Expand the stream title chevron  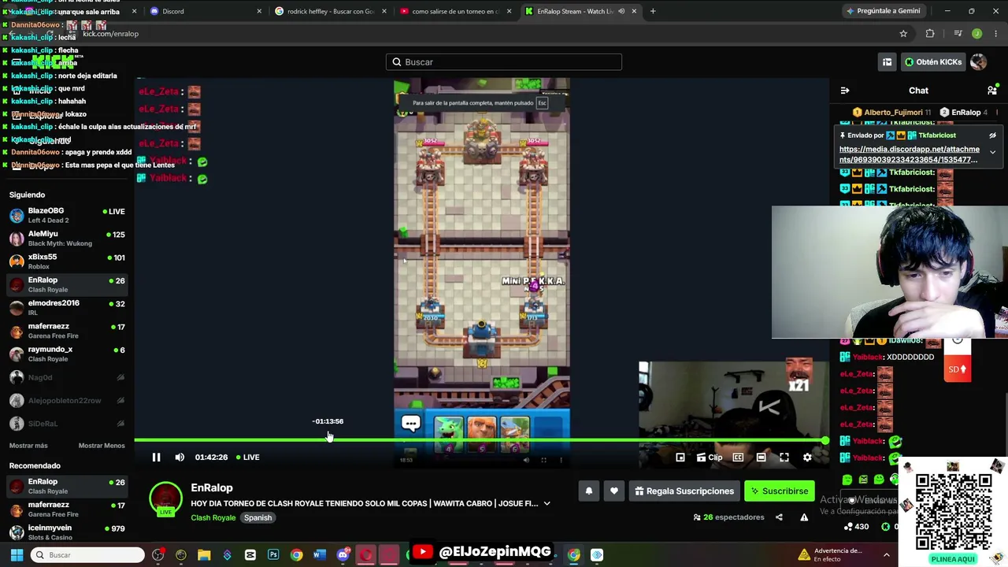coord(547,503)
